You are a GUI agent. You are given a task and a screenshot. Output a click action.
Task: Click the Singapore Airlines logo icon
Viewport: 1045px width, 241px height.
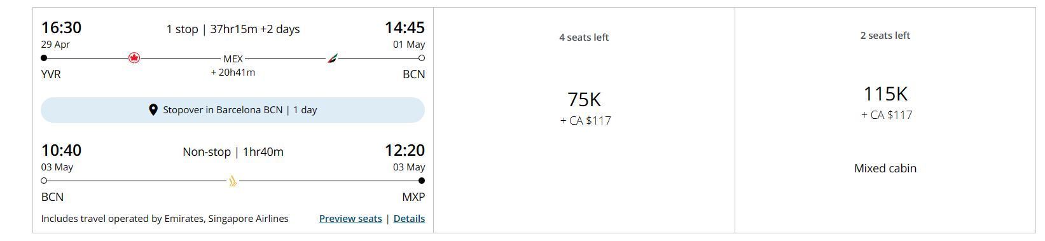(232, 181)
